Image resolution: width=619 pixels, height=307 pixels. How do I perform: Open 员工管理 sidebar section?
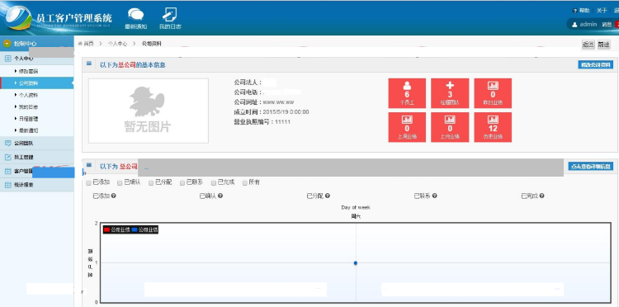click(x=36, y=157)
